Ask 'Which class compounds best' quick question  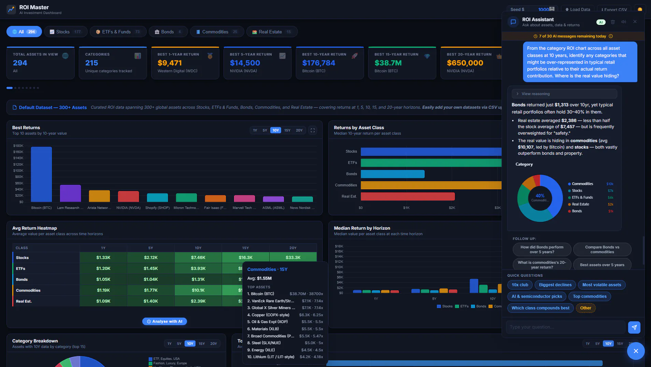click(540, 308)
